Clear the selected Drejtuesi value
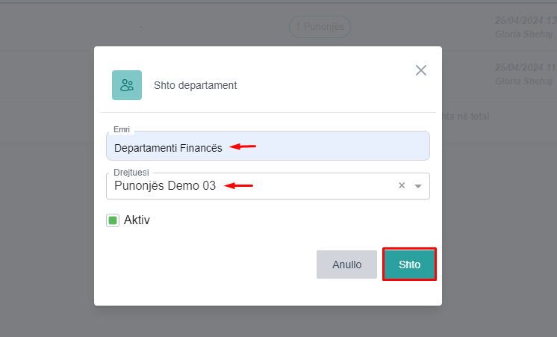 401,186
